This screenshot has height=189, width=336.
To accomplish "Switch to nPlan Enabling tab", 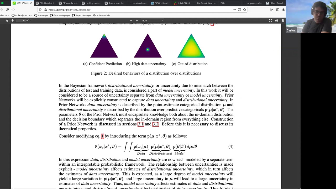I will click(275, 3).
